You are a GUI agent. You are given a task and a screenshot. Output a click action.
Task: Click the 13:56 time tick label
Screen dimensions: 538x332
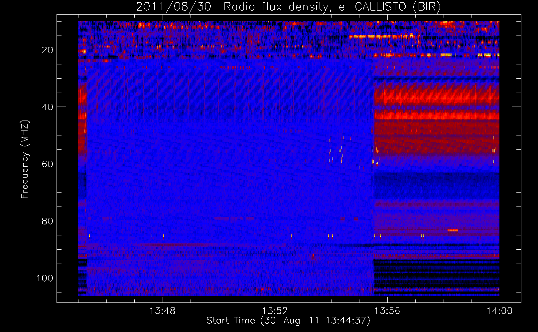[x=387, y=311]
